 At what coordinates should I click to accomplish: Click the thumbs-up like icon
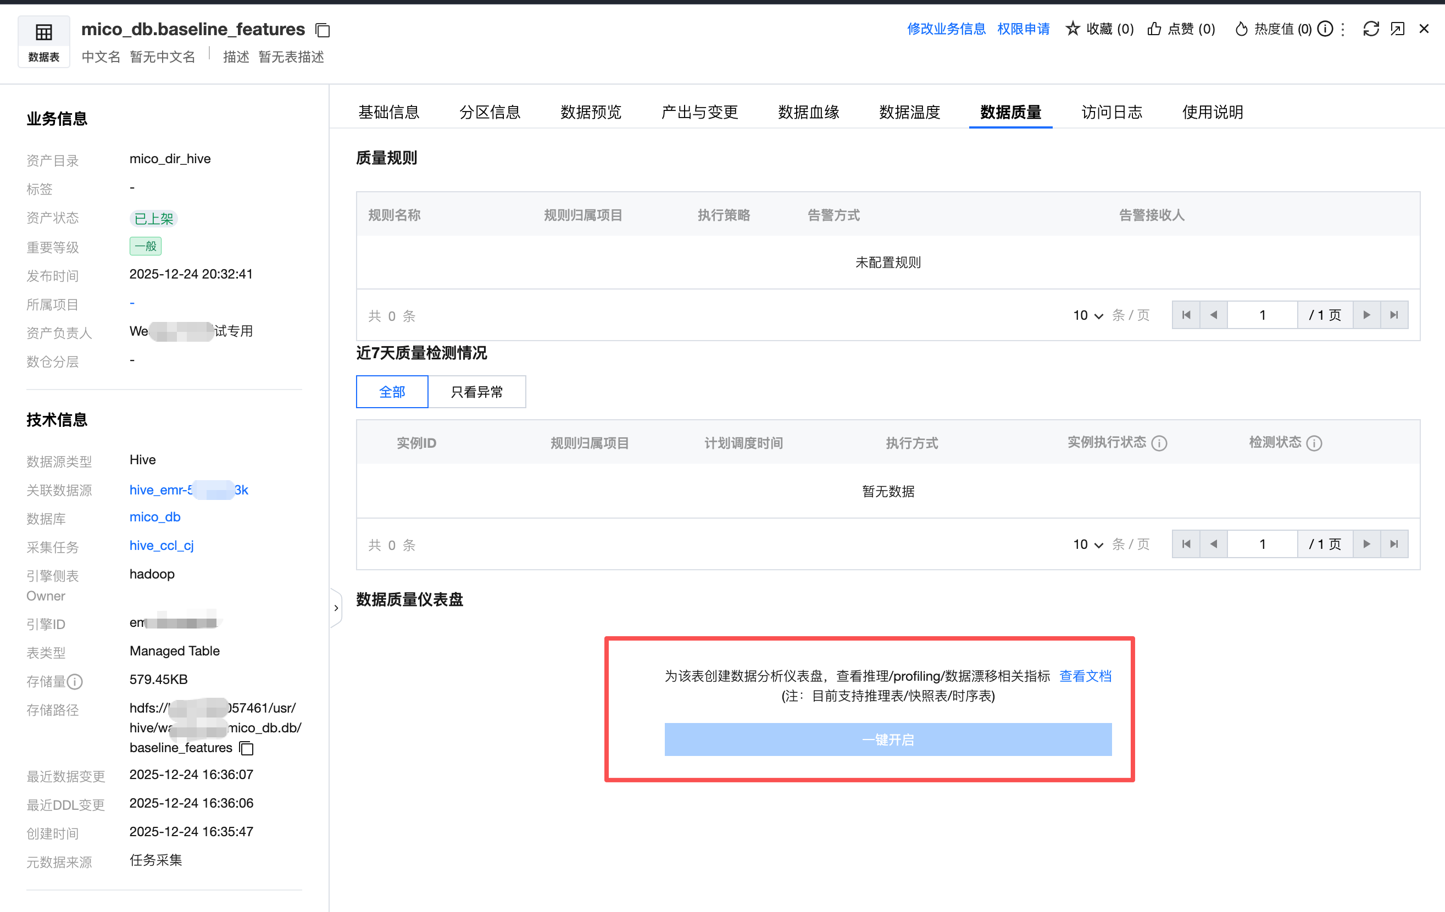(1154, 29)
